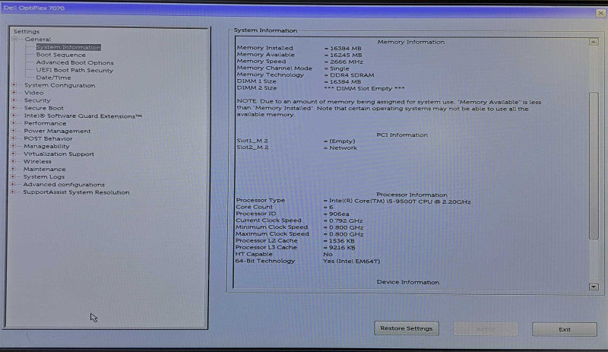Screen dimensions: 608x352
Task: Click the Memory Channel Mode Single value
Action: [337, 68]
